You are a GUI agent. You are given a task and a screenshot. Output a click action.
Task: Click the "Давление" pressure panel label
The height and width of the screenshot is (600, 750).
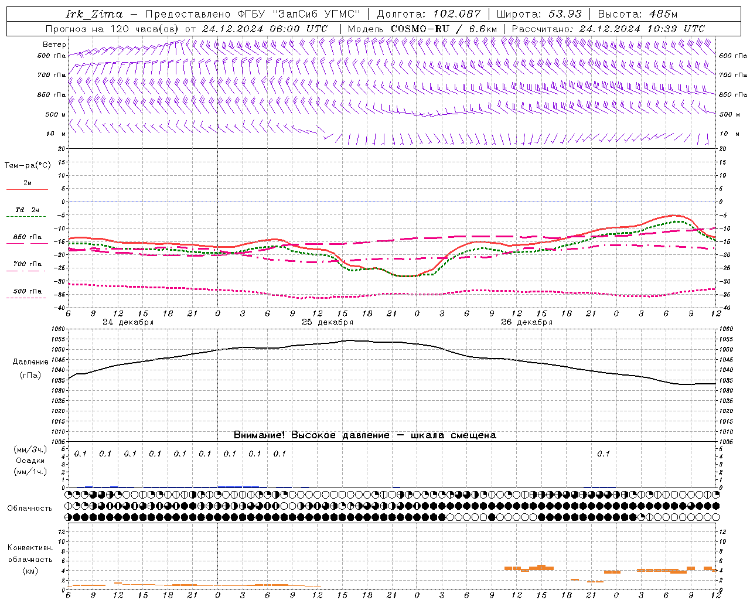pyautogui.click(x=30, y=362)
